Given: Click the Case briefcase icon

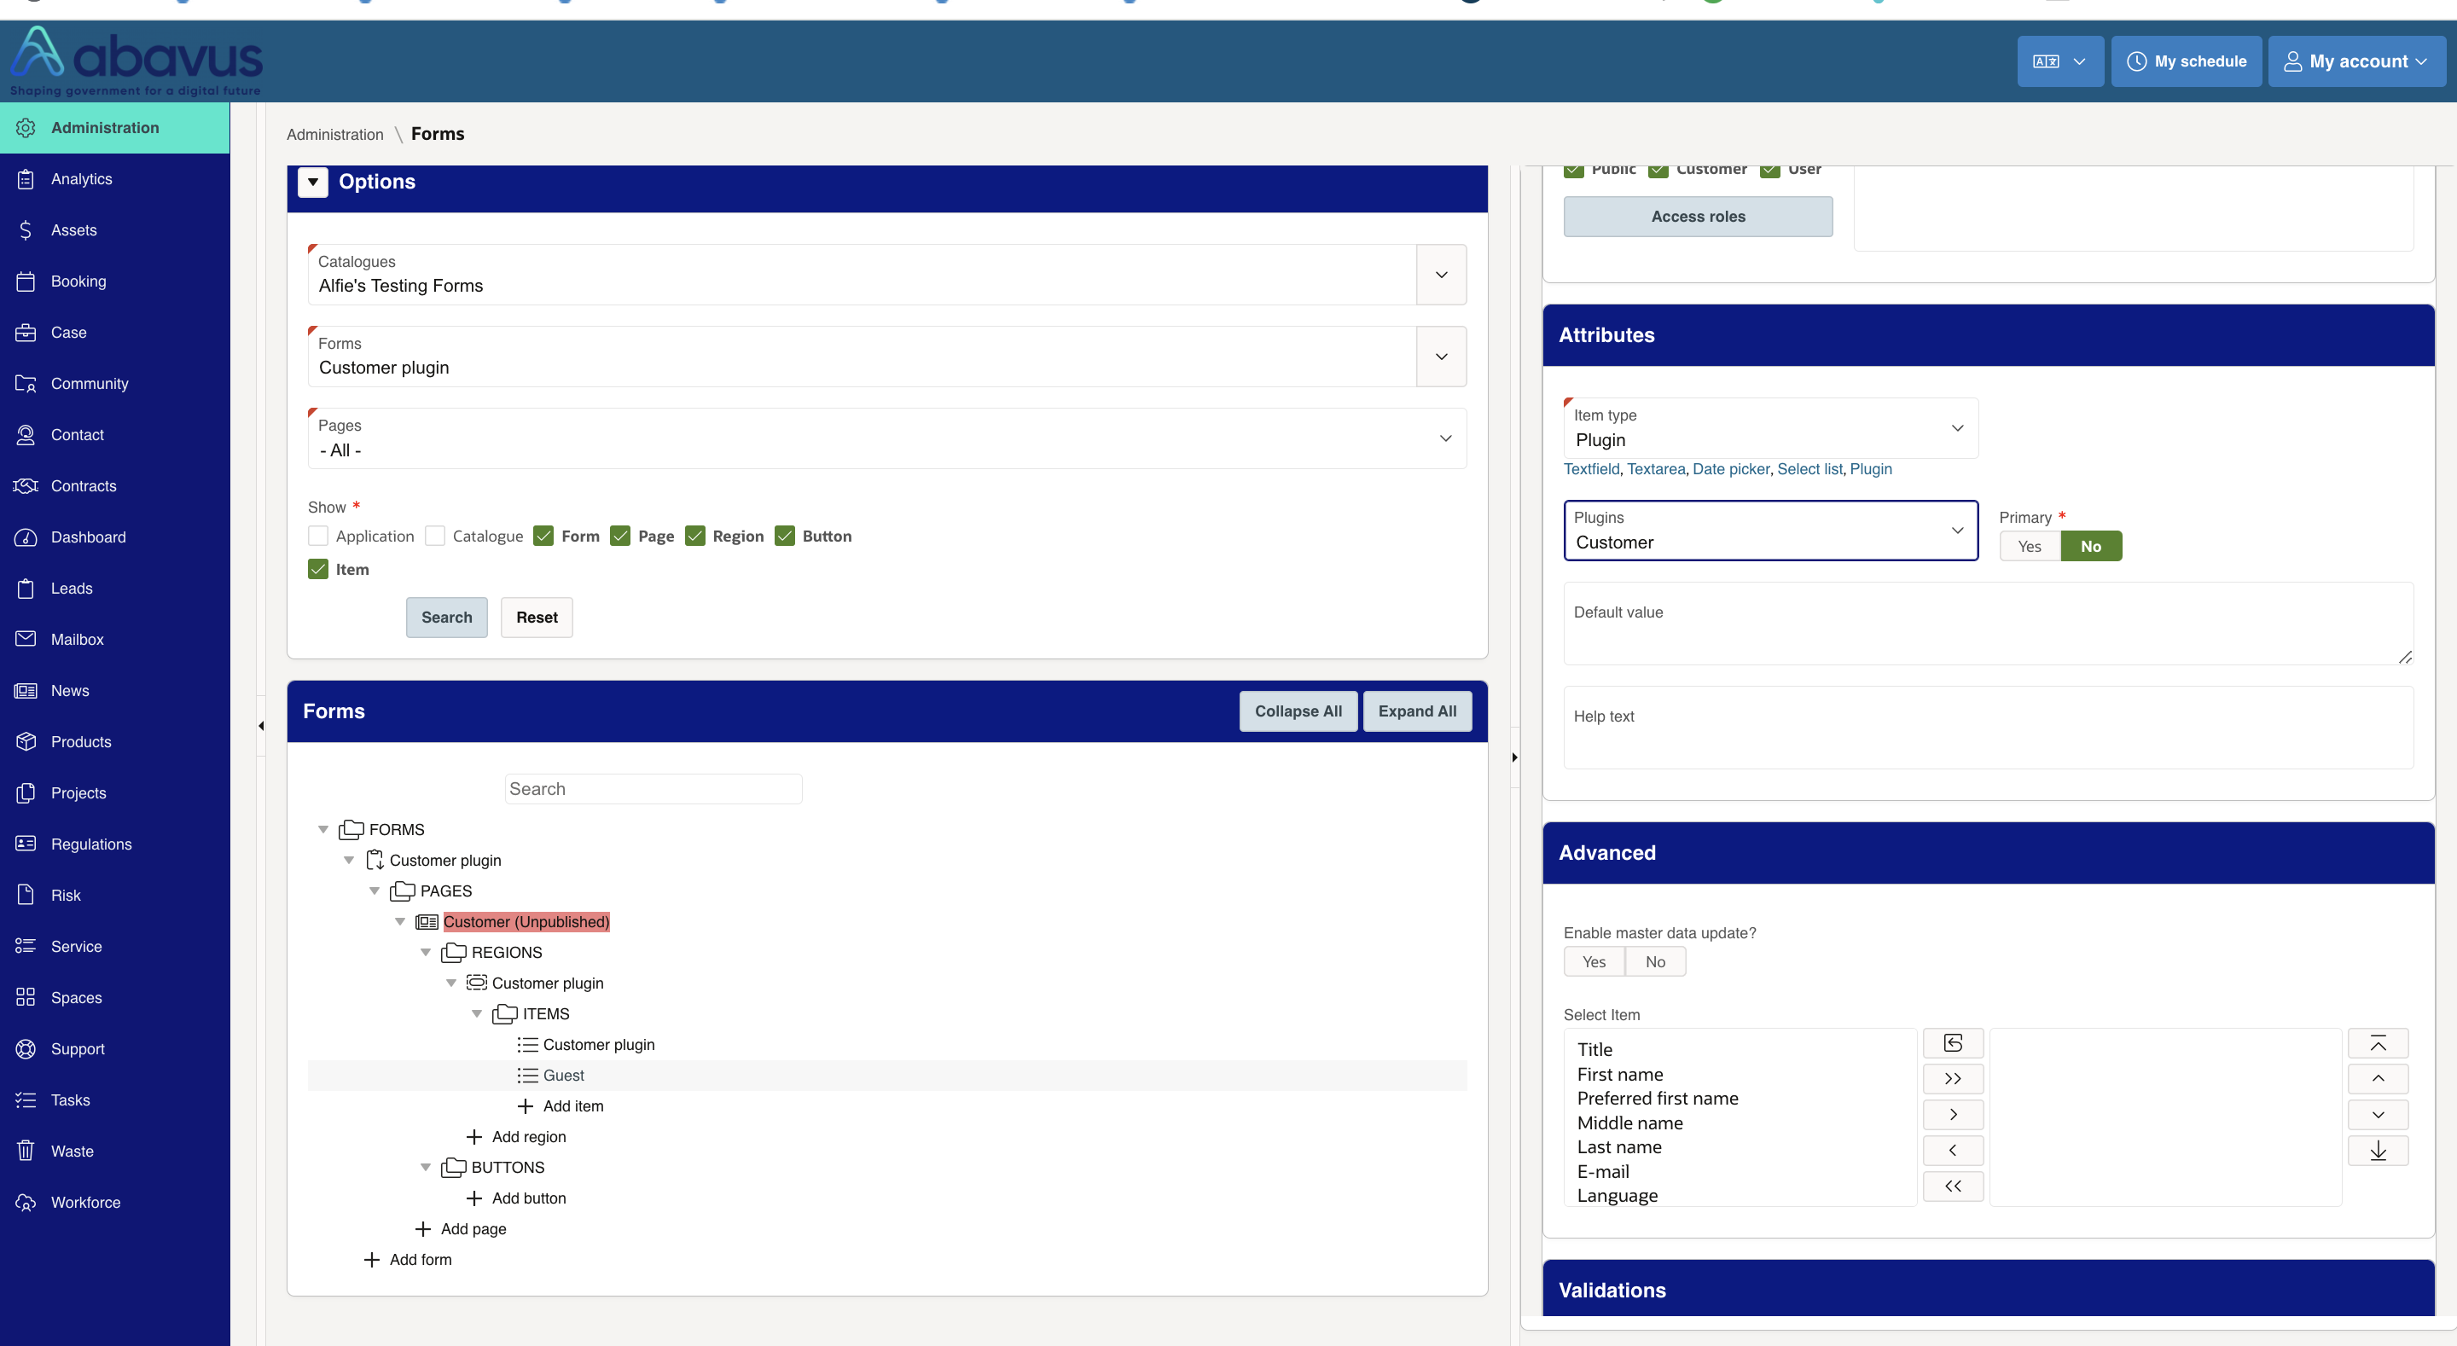Looking at the screenshot, I should coord(26,332).
